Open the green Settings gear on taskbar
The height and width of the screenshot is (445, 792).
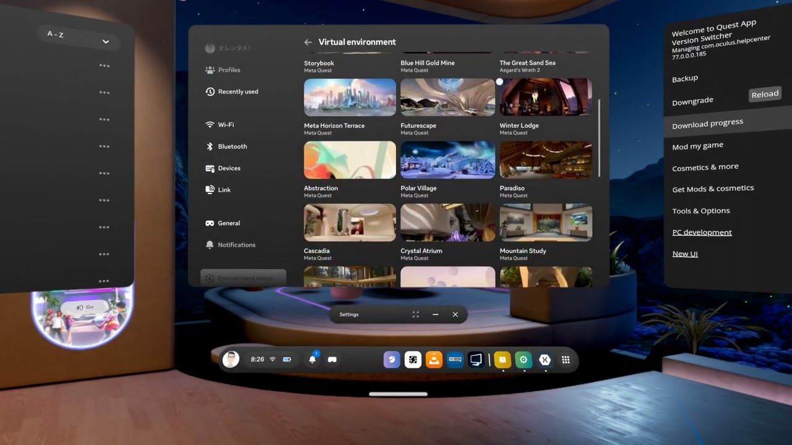523,360
